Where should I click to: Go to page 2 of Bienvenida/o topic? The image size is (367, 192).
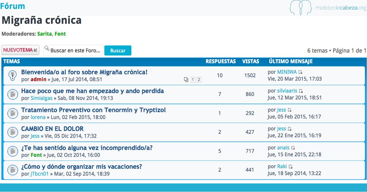pyautogui.click(x=199, y=80)
